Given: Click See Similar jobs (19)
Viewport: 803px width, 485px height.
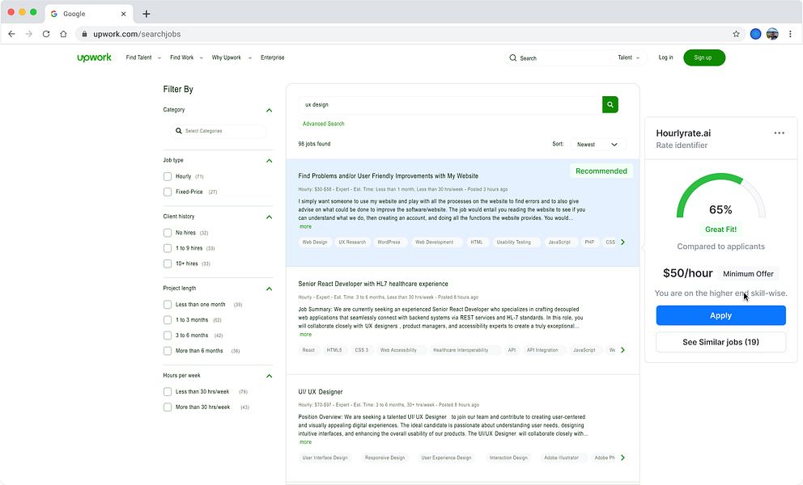Looking at the screenshot, I should click(x=720, y=342).
